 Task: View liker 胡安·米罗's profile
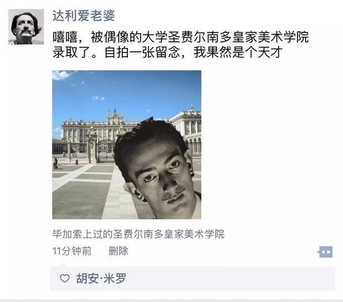(x=101, y=278)
